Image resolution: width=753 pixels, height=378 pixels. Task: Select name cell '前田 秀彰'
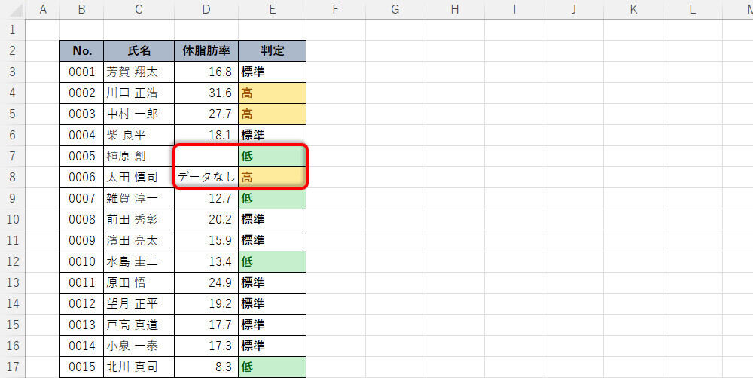139,220
